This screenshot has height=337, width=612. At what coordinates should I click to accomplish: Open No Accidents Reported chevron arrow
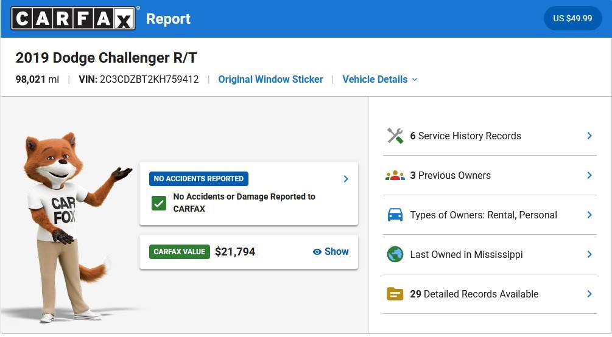click(x=346, y=179)
